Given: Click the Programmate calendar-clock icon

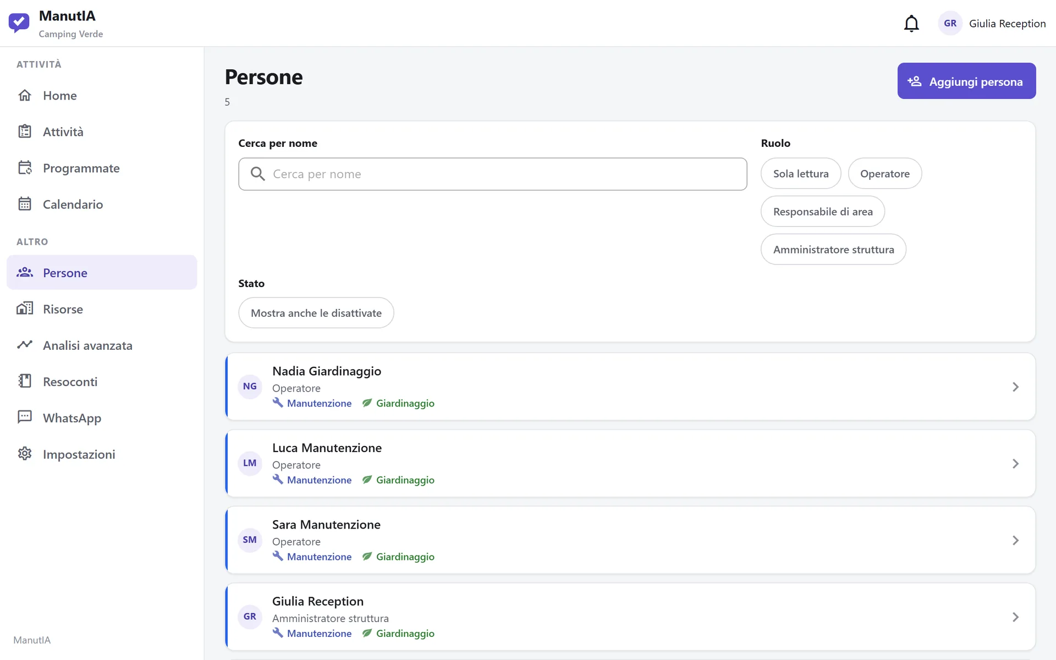Looking at the screenshot, I should pyautogui.click(x=25, y=168).
